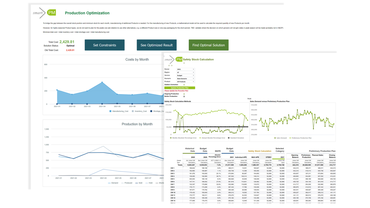Viewport: 370px width, 208px height.
Task: Toggle Annual Absolut Percentage Error legend entry
Action: click(x=213, y=138)
